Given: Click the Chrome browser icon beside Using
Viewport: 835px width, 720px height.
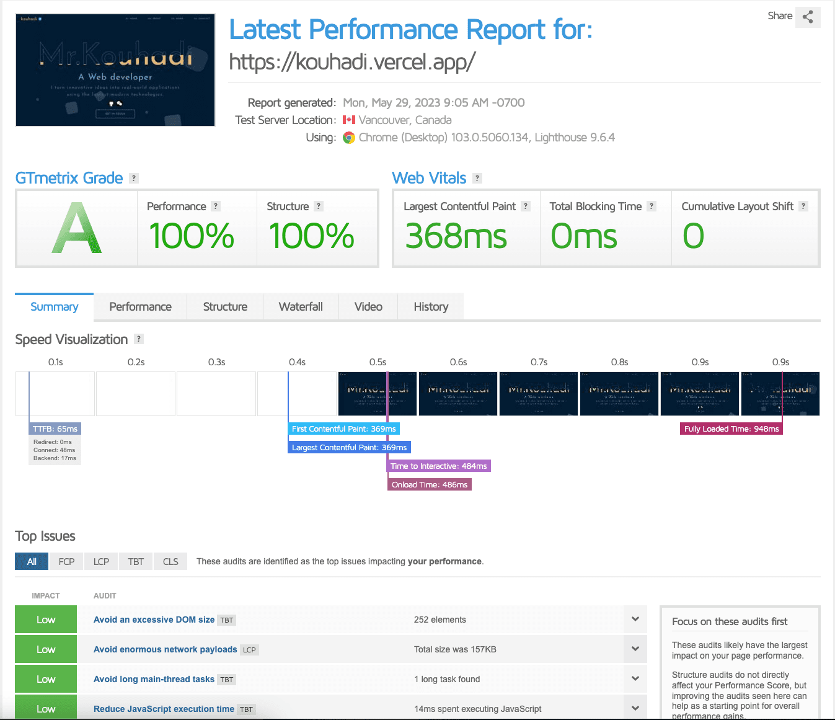Looking at the screenshot, I should coord(349,137).
